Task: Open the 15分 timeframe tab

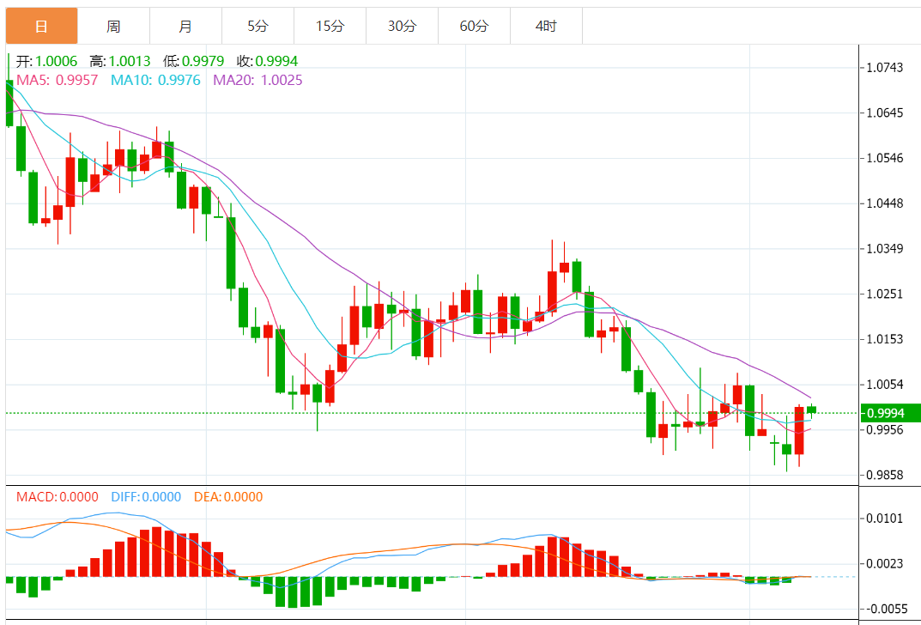Action: (x=330, y=26)
